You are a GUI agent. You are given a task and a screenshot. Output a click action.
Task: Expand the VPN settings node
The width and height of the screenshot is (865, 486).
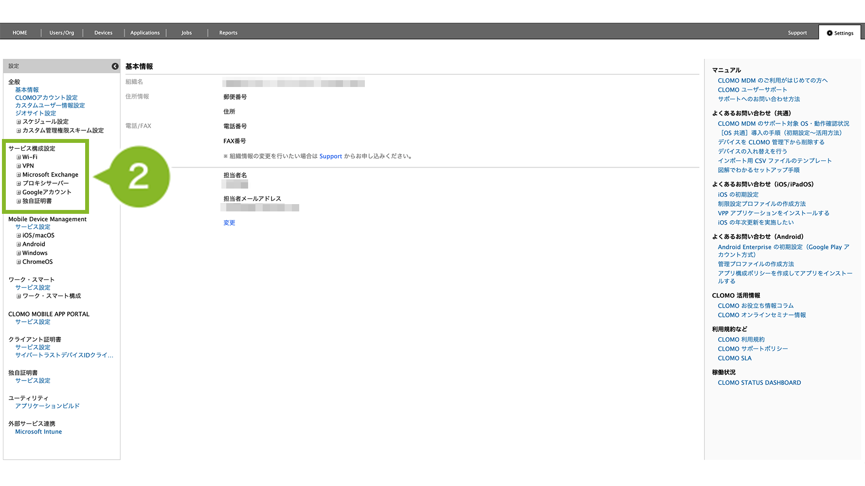click(18, 166)
